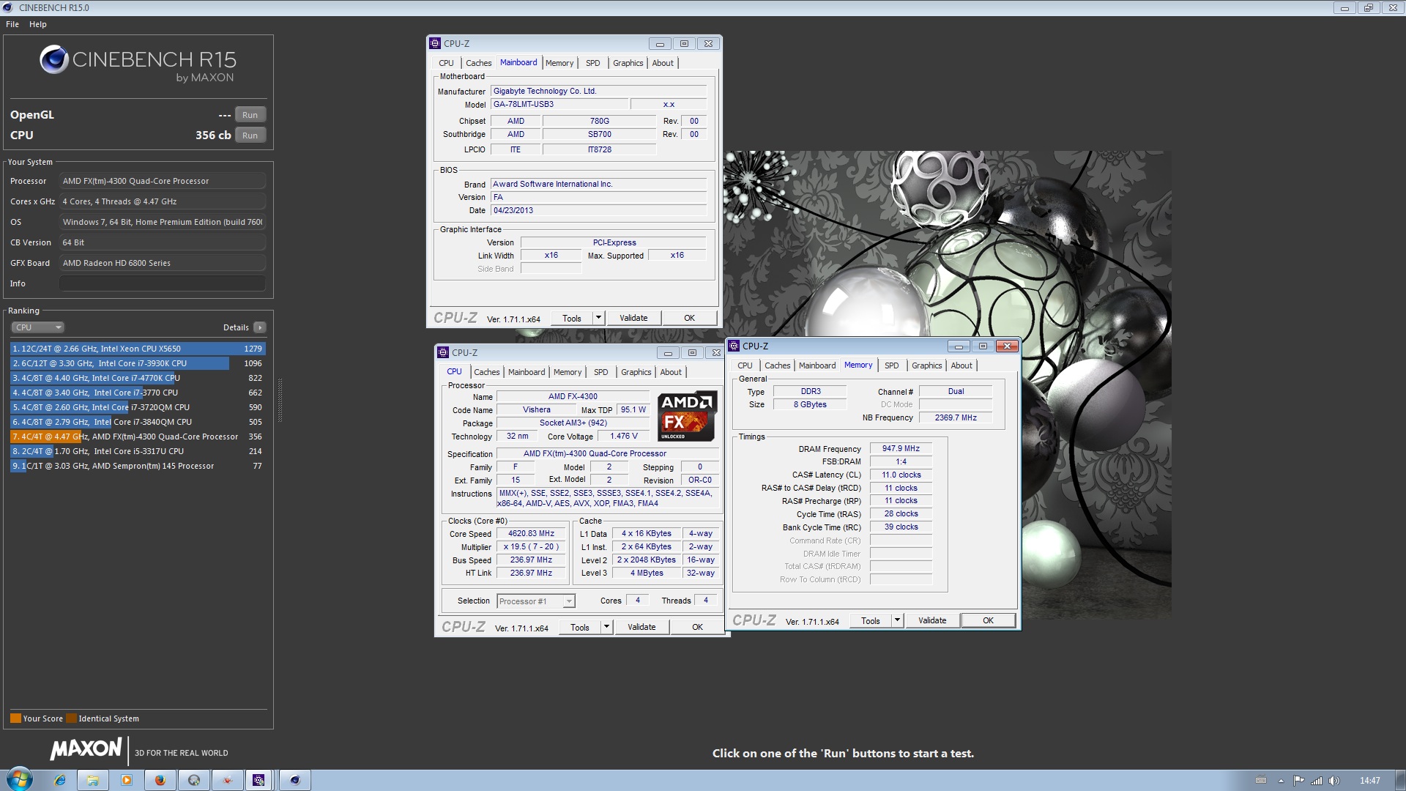Select the Intel Core i7-3930K ranking row
The height and width of the screenshot is (791, 1406).
point(138,363)
